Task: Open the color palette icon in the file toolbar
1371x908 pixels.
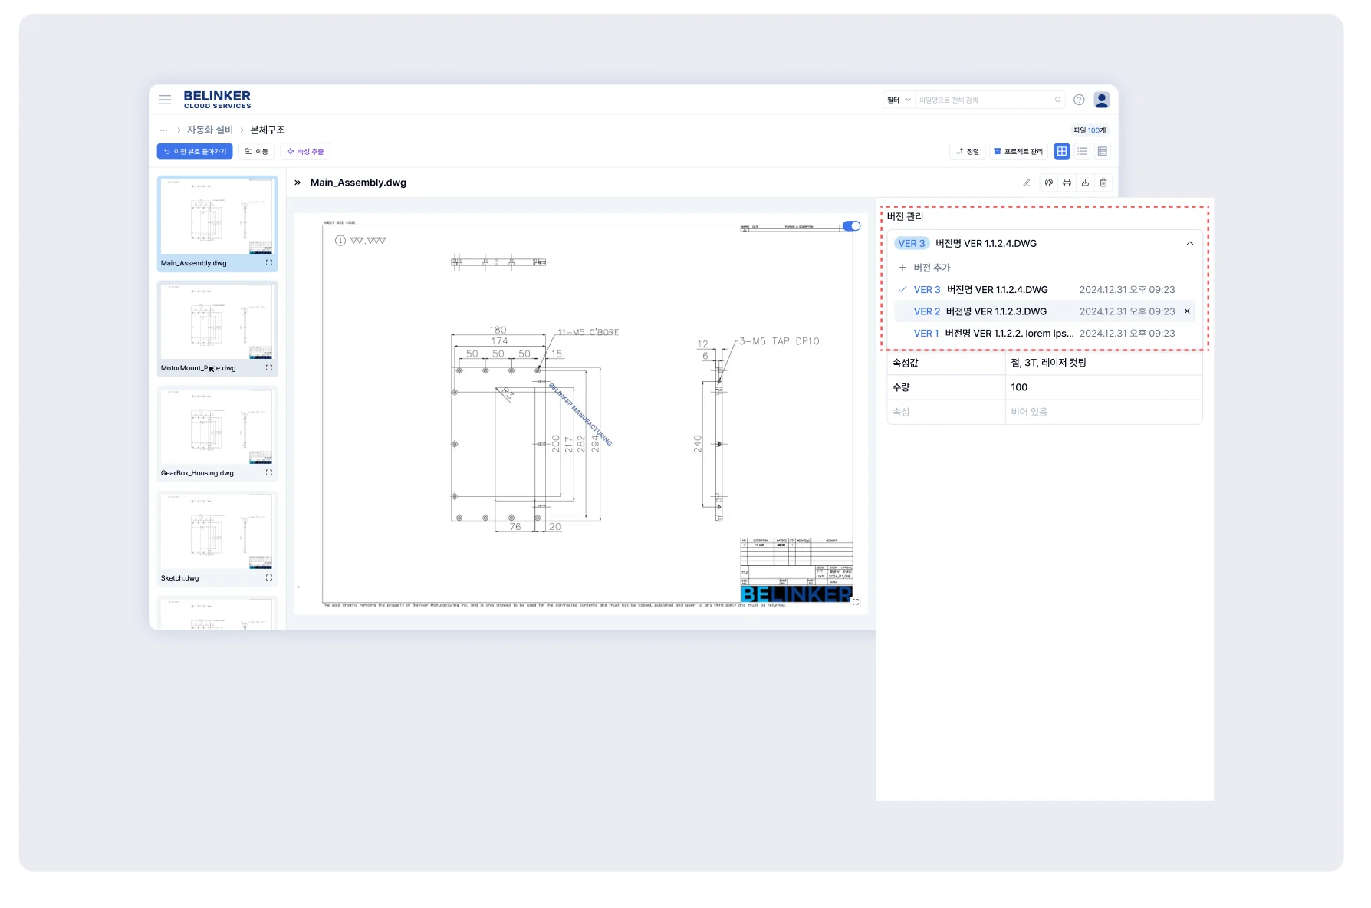Action: point(1048,183)
